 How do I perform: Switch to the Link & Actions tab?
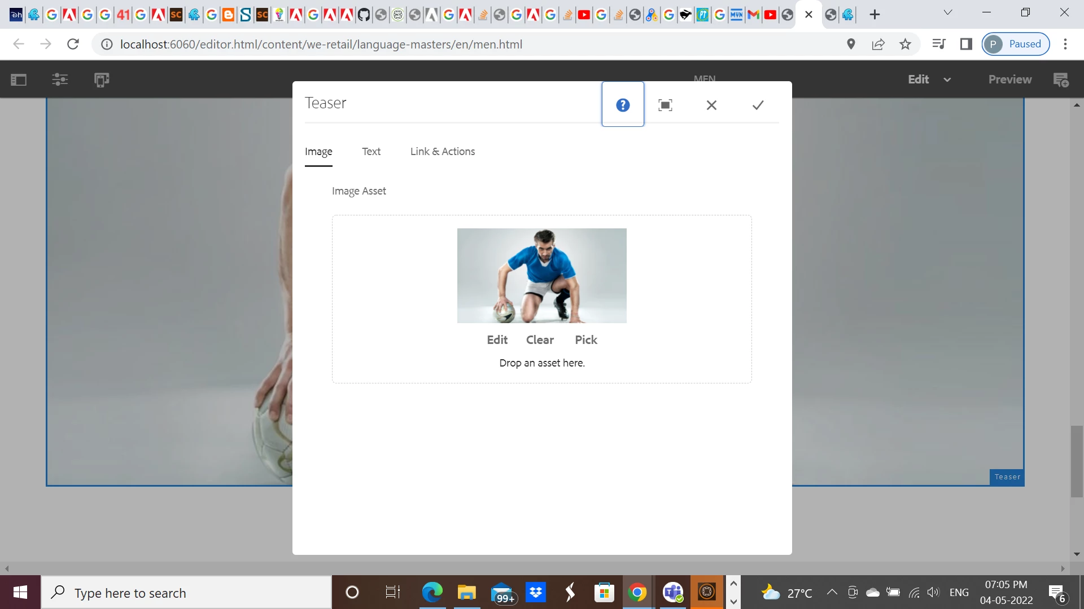point(442,152)
